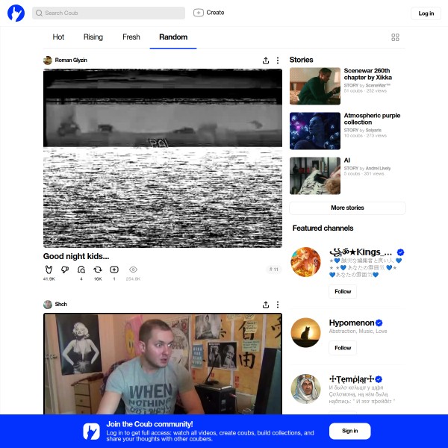
Task: Dislike the Good night kids coub
Action: click(x=65, y=270)
